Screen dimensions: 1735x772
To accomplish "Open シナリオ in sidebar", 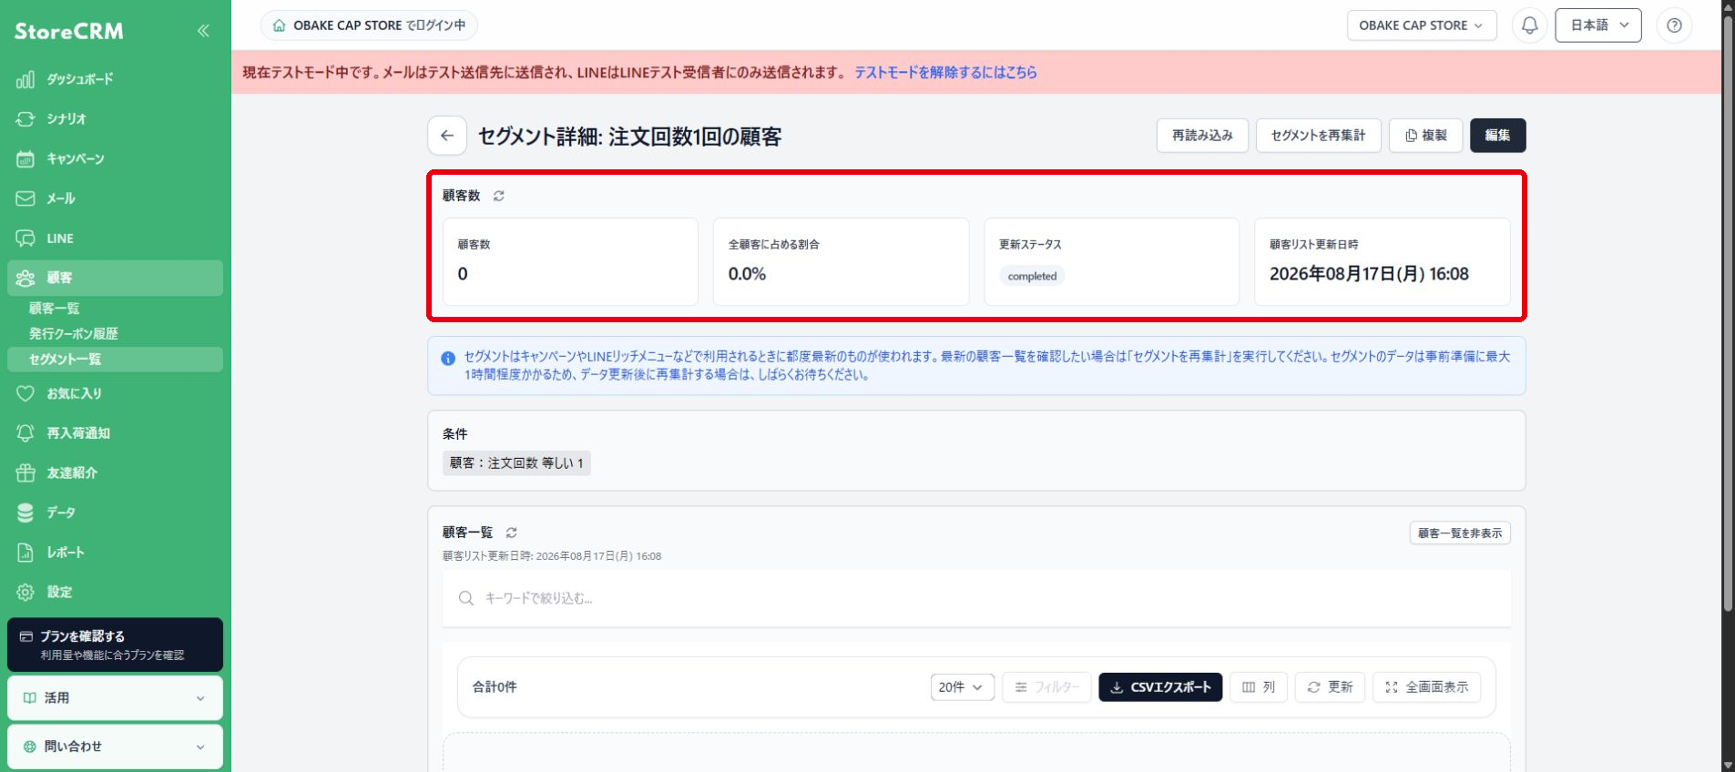I will (115, 119).
